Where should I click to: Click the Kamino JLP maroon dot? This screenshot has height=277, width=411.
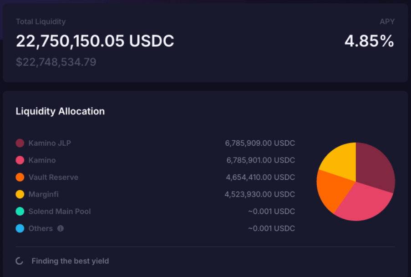click(20, 143)
